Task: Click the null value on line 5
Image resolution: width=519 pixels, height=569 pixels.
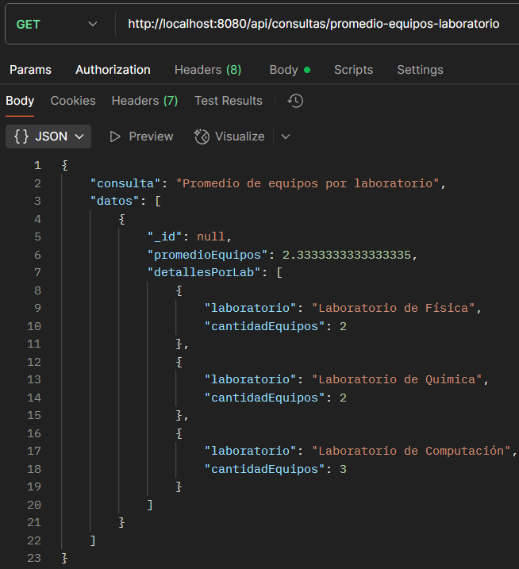Action: pos(211,237)
